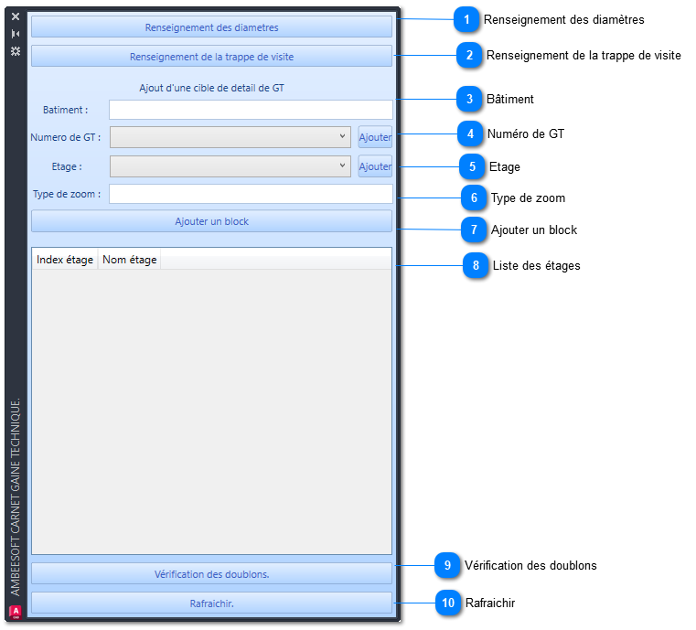Open Renseignement des diametres

pos(212,27)
